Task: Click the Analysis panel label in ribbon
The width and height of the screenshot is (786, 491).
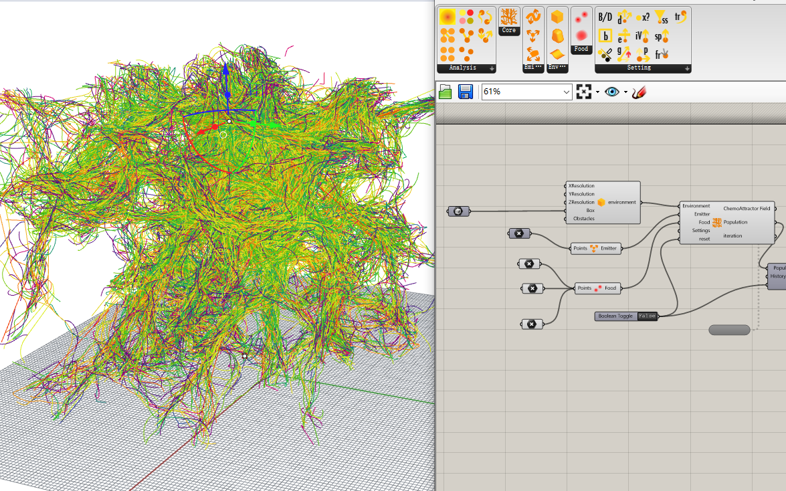Action: [462, 68]
